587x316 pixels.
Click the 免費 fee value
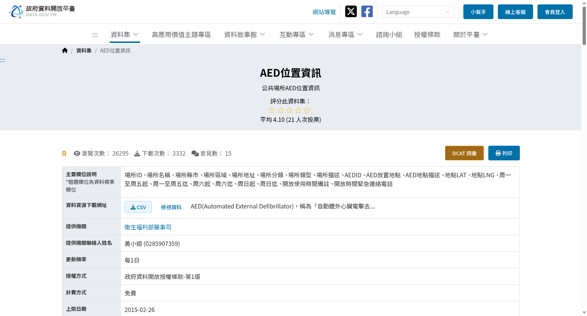tap(130, 293)
